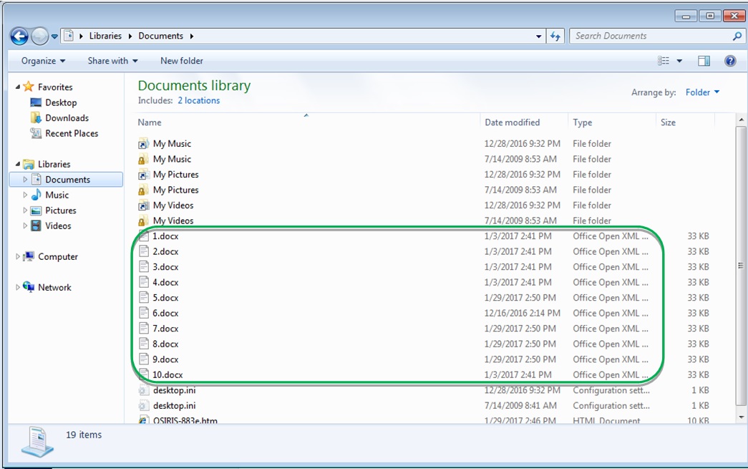Click the search magnifier icon
The width and height of the screenshot is (748, 469).
(737, 36)
